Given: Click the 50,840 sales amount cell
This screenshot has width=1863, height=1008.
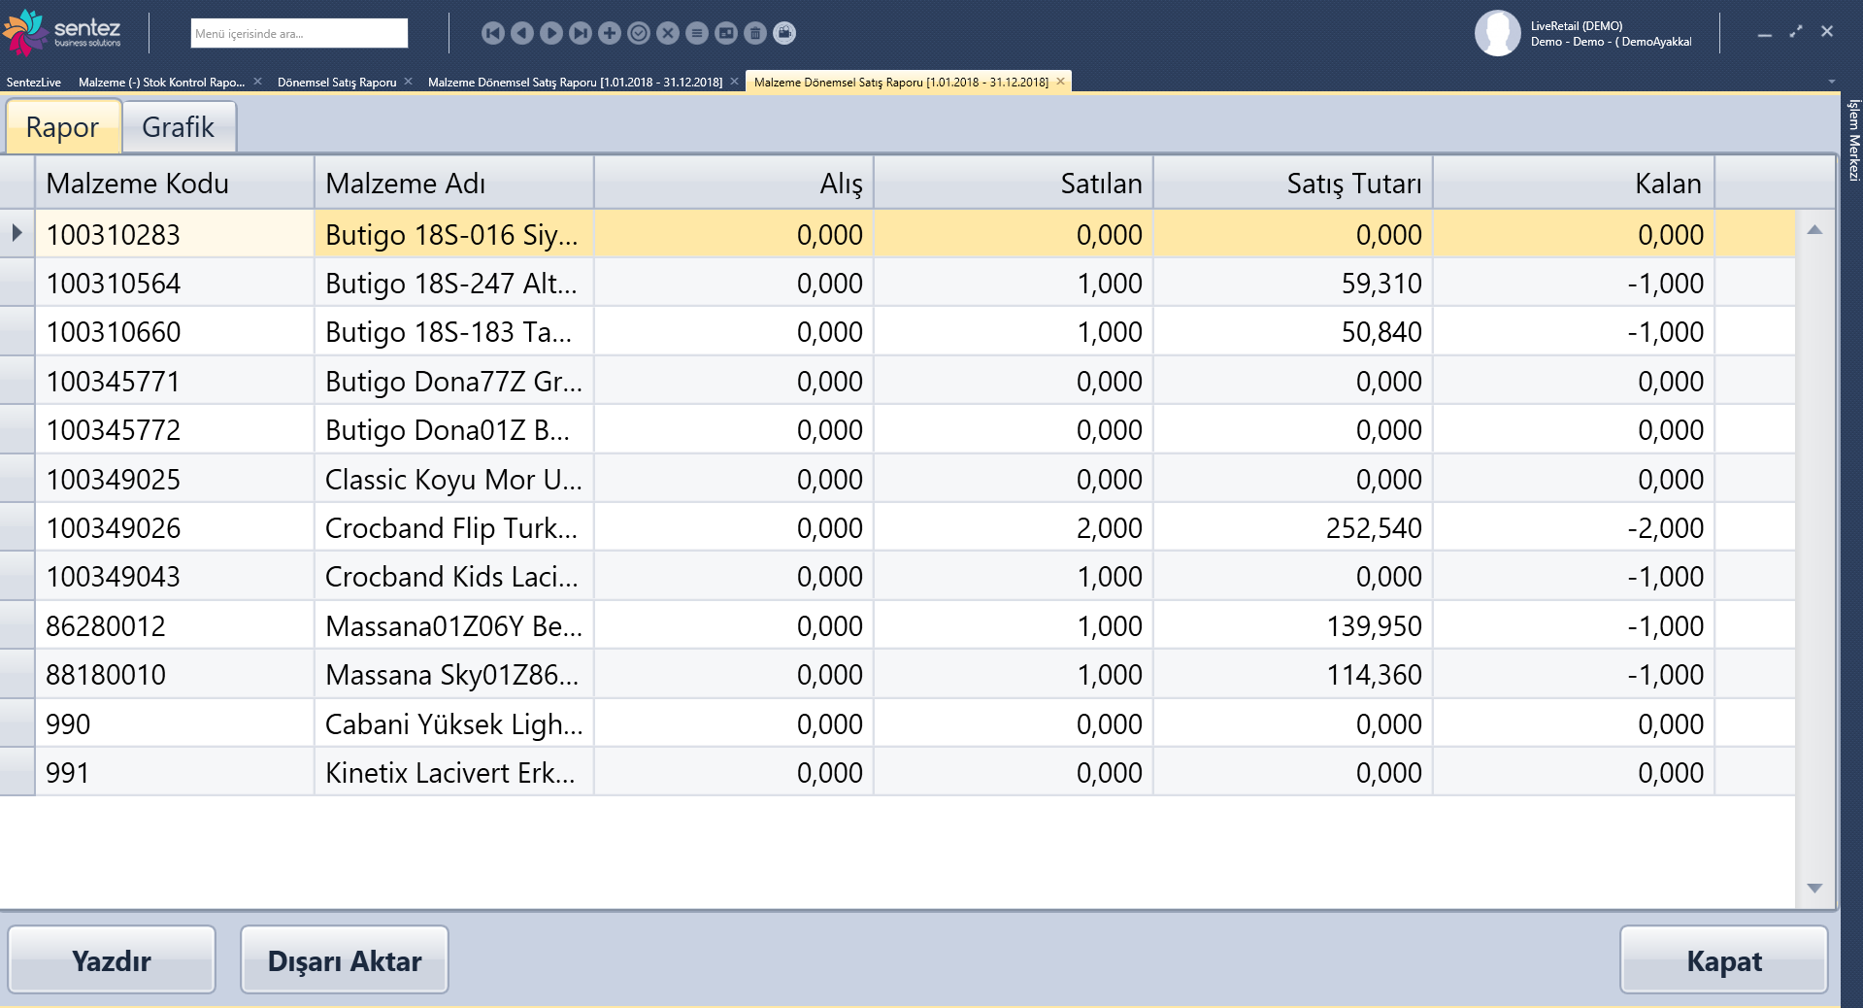Looking at the screenshot, I should [x=1293, y=331].
